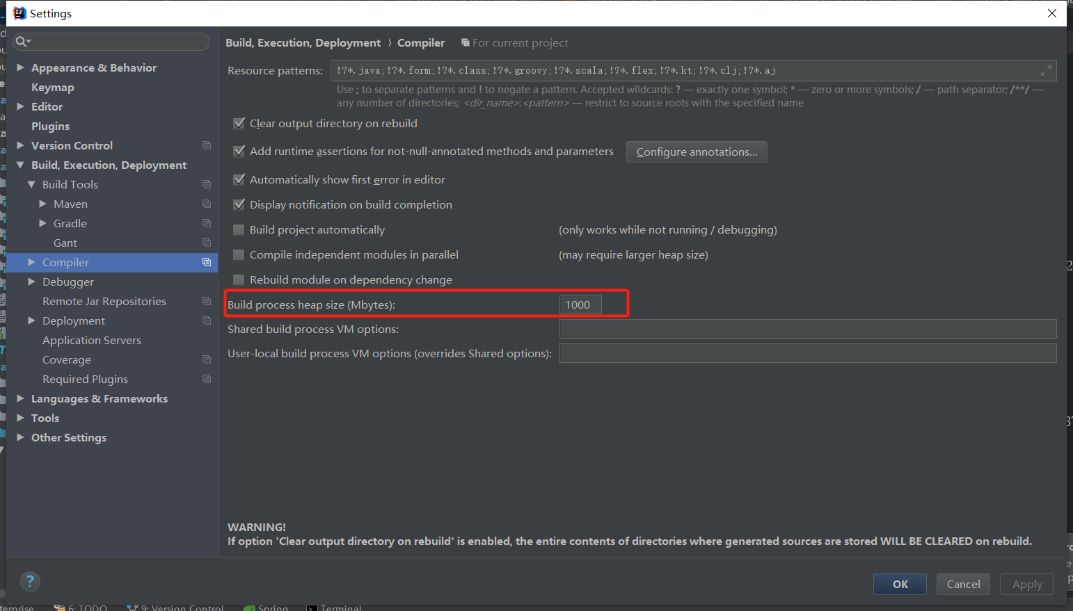Click the share-settings icon beside Compiler
Viewport: 1073px width, 611px height.
206,262
